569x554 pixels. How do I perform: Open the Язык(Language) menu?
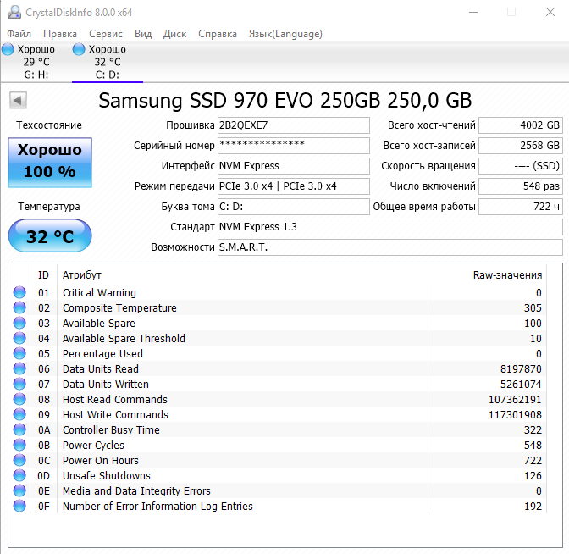click(285, 34)
